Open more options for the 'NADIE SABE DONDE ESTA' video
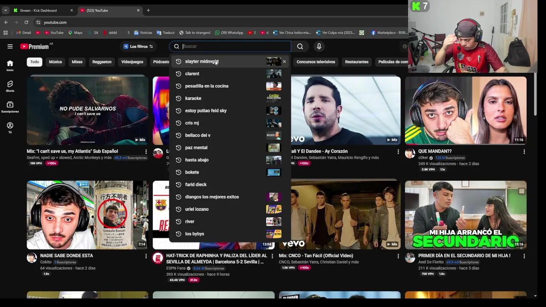The width and height of the screenshot is (546, 307). point(146,256)
